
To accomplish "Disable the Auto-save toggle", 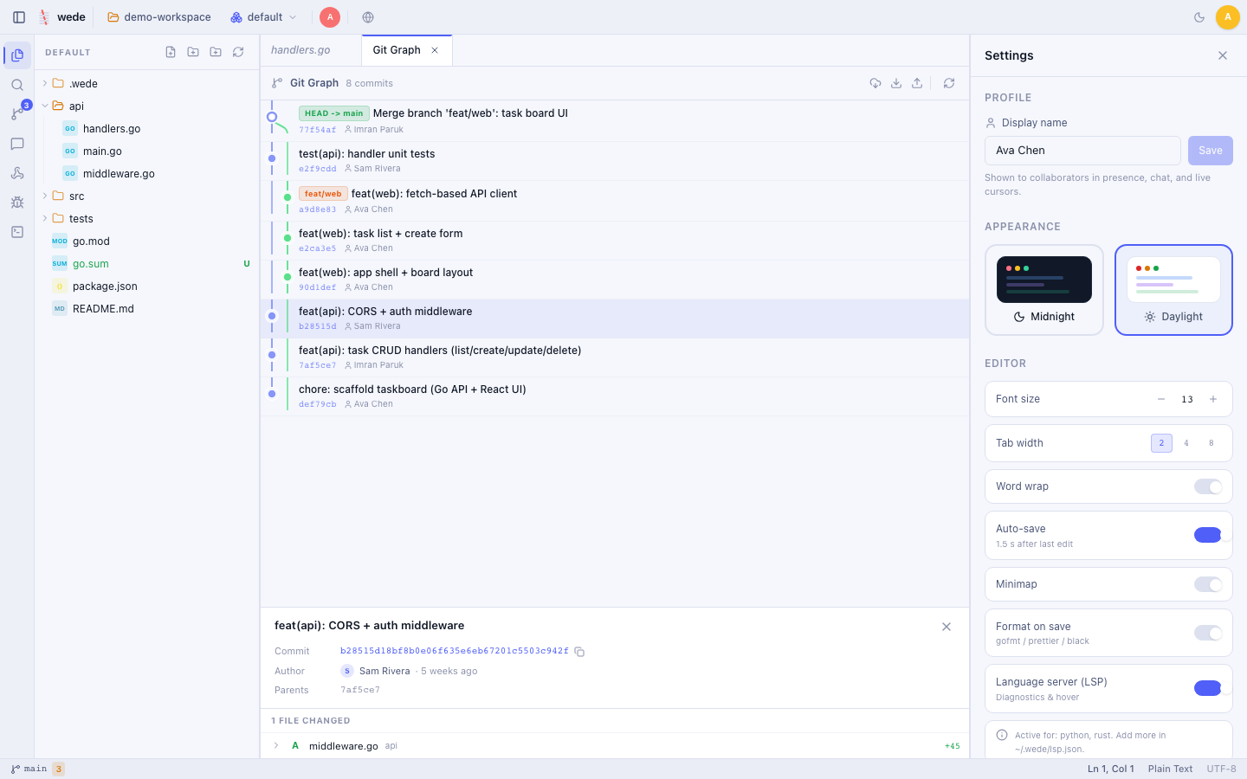I will (1208, 535).
